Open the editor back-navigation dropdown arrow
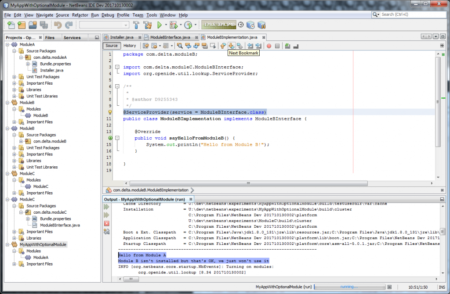The image size is (450, 294). [160, 46]
